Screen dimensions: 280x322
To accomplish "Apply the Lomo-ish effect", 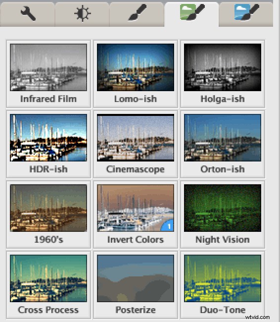I will 136,74.
